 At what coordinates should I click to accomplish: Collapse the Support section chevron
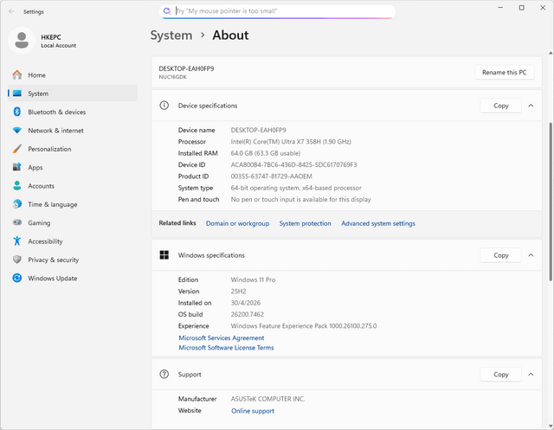coord(531,375)
